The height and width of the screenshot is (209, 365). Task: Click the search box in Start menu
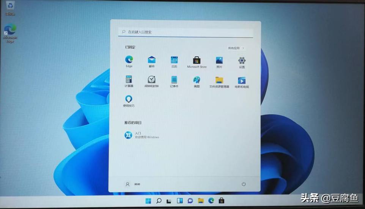point(186,32)
